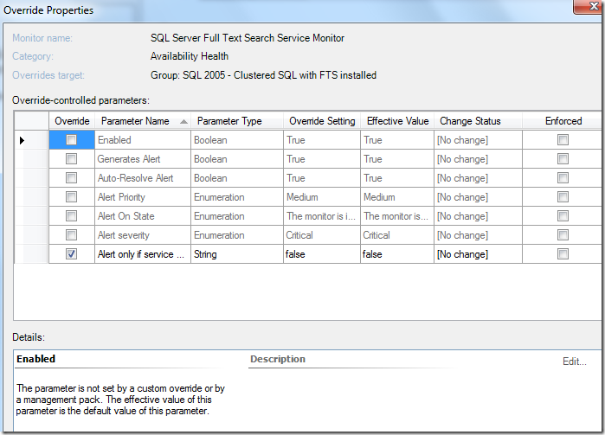Click Change Status cell in Alert severity row
Viewport: 605px width, 435px height.
(x=478, y=235)
